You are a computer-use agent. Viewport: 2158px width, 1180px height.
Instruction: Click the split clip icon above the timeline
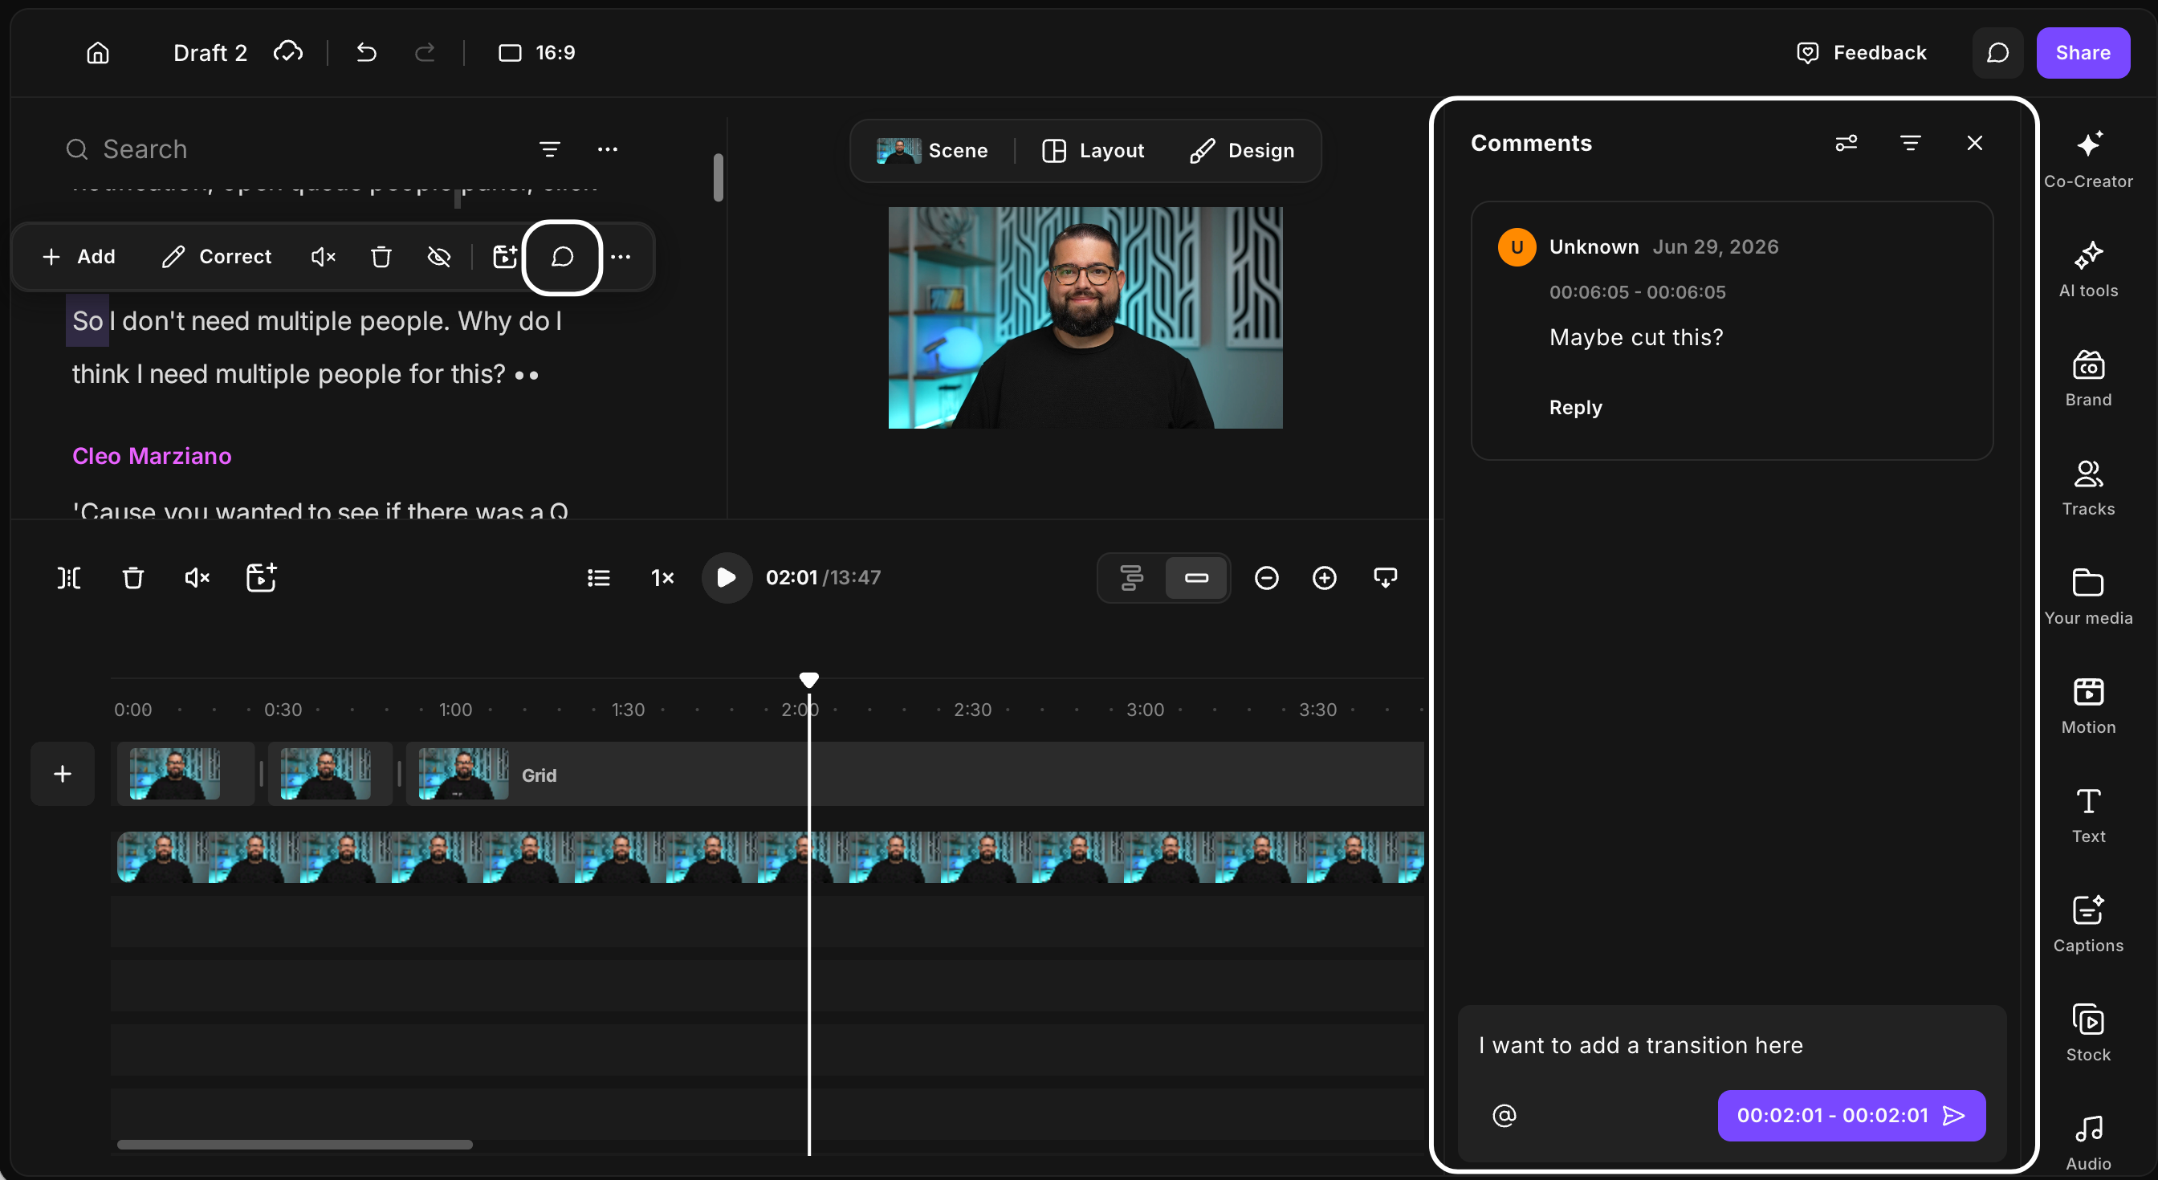tap(69, 577)
